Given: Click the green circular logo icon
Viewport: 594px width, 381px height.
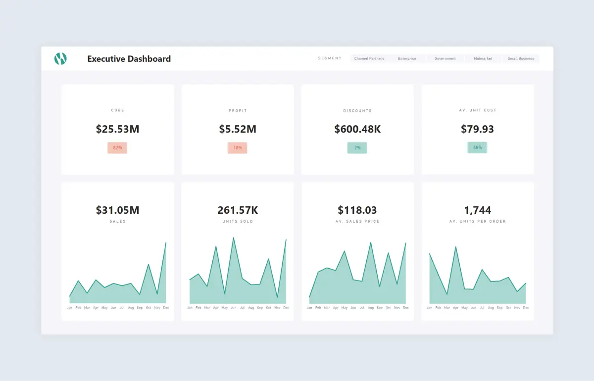Looking at the screenshot, I should 60,58.
